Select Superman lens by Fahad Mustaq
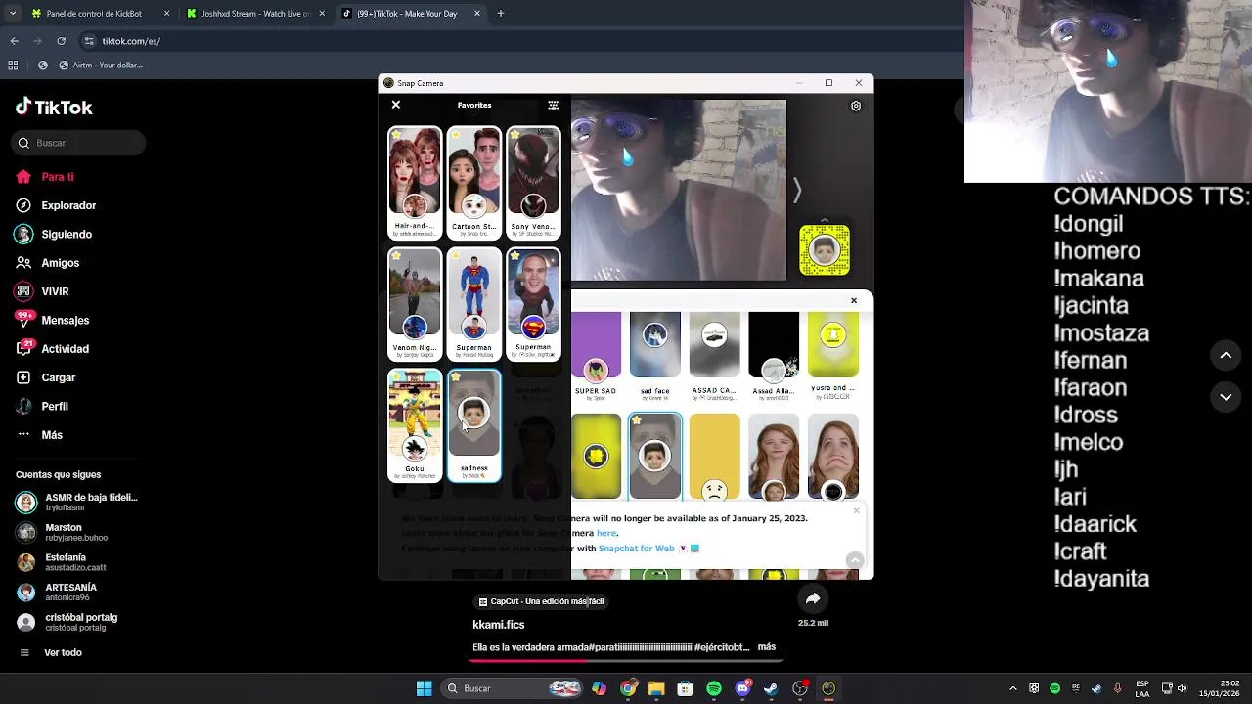Viewport: 1252px width, 704px height. point(474,304)
